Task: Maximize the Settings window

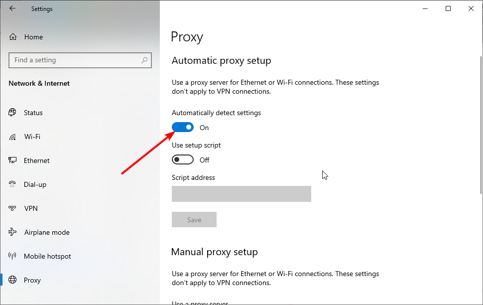Action: (x=448, y=8)
